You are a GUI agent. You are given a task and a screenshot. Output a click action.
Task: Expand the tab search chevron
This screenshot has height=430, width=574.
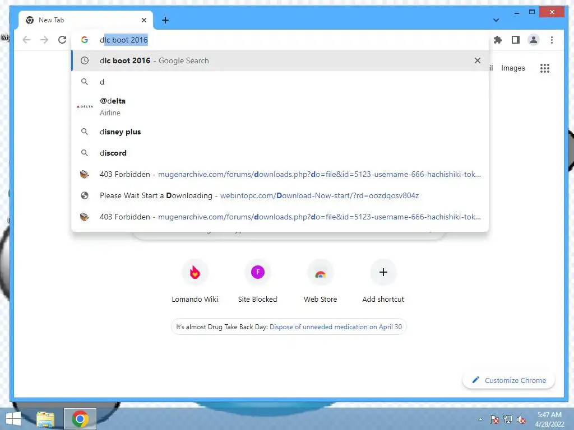(x=496, y=20)
